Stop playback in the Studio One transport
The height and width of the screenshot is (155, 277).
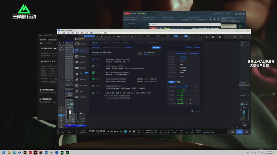point(125,131)
